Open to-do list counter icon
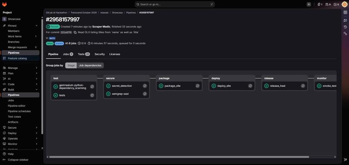 [336, 4]
